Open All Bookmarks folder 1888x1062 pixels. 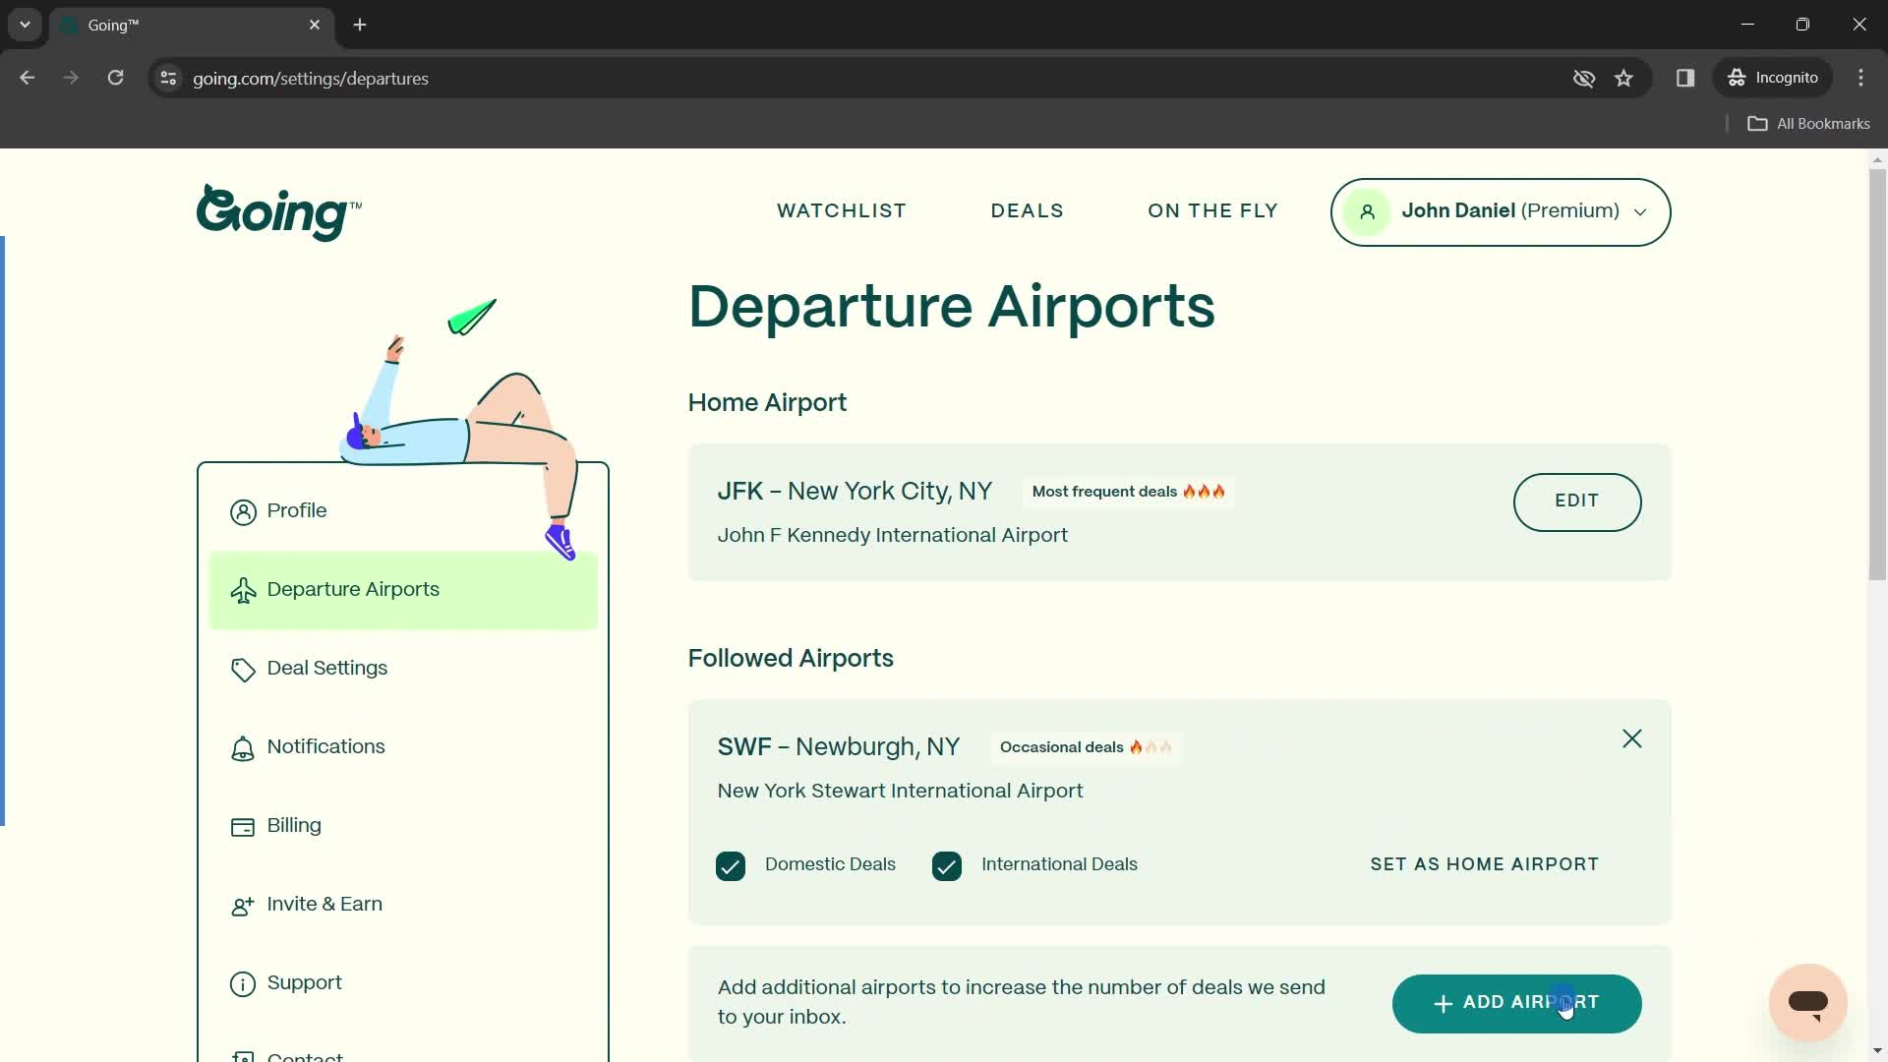click(1808, 123)
